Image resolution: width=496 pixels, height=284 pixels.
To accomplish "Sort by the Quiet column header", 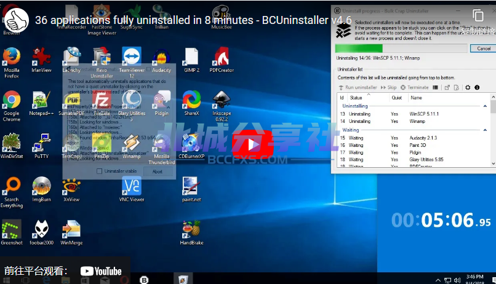I will click(x=398, y=98).
